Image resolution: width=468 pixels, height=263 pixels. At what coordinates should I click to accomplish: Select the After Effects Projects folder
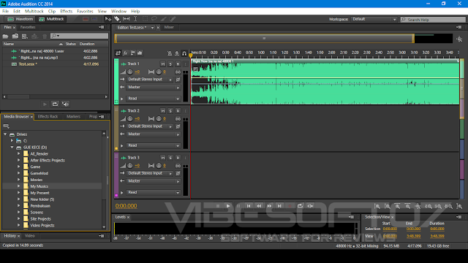48,160
